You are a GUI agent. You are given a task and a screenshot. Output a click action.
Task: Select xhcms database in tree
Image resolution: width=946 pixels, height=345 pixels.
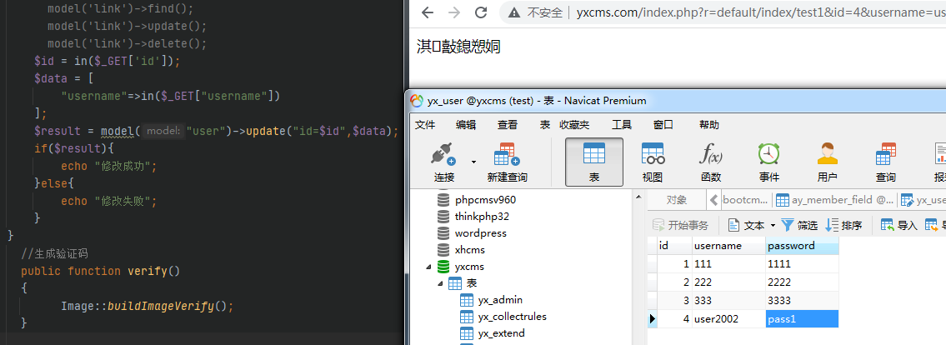[x=470, y=250]
